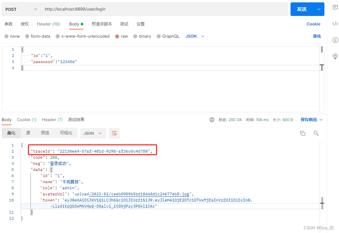339x233 pixels.
Task: Click the "role": "admin" line
Action: [60, 188]
